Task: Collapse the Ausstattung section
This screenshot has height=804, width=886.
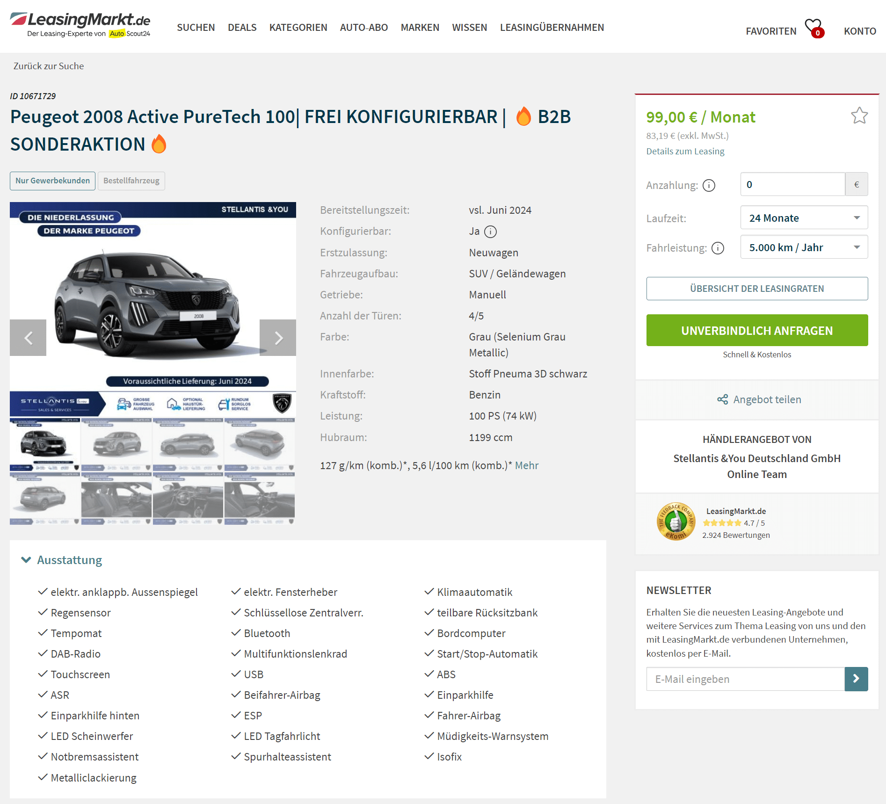Action: click(61, 560)
